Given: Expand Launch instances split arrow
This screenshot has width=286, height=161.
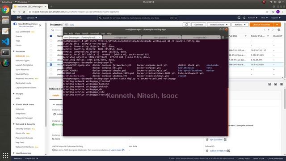Looking at the screenshot, I should [x=277, y=25].
